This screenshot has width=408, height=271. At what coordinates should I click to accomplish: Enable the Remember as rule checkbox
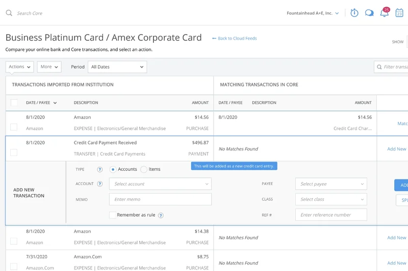coord(112,215)
